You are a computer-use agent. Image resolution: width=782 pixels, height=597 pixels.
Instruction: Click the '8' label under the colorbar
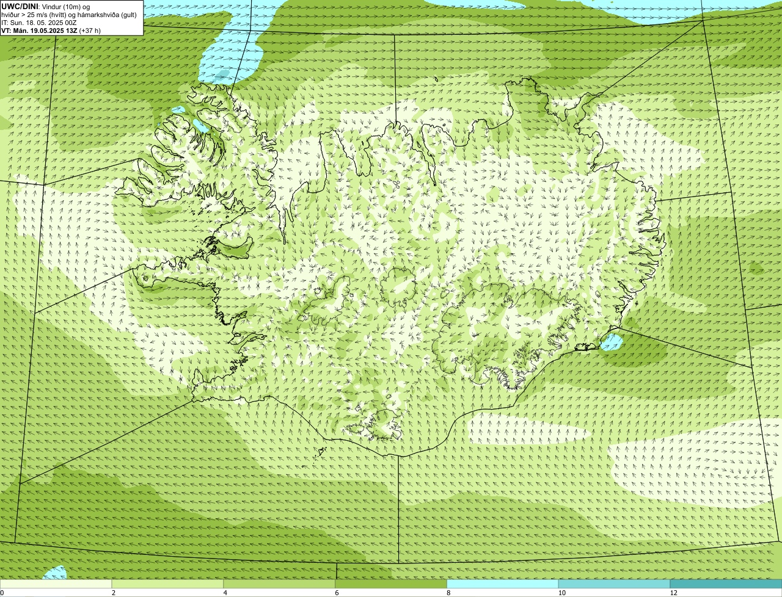coord(448,593)
